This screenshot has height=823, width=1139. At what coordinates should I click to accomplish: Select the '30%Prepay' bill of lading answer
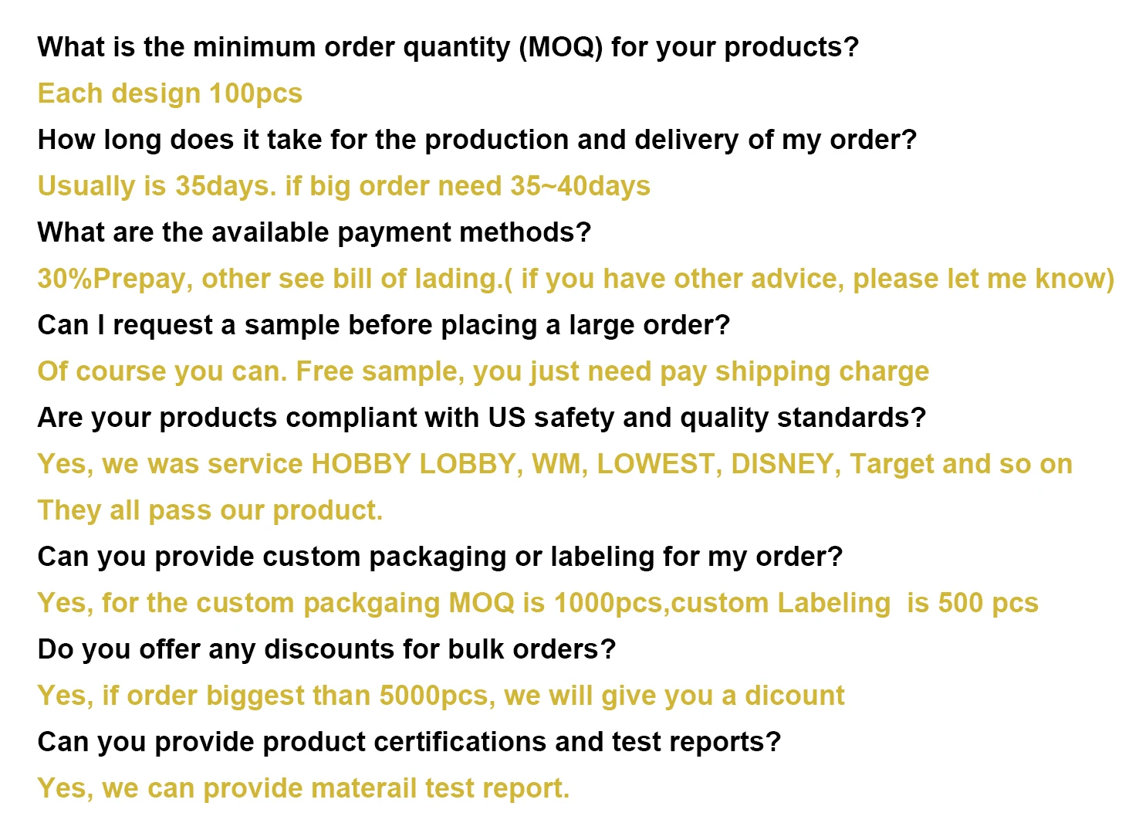[x=576, y=279]
